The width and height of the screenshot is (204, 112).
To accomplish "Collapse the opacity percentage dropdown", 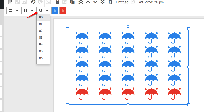I will (x=43, y=11).
